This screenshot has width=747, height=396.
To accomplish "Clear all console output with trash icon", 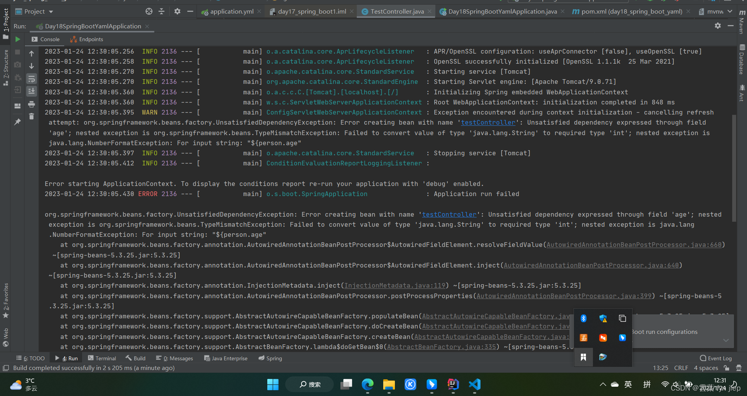I will pyautogui.click(x=32, y=116).
